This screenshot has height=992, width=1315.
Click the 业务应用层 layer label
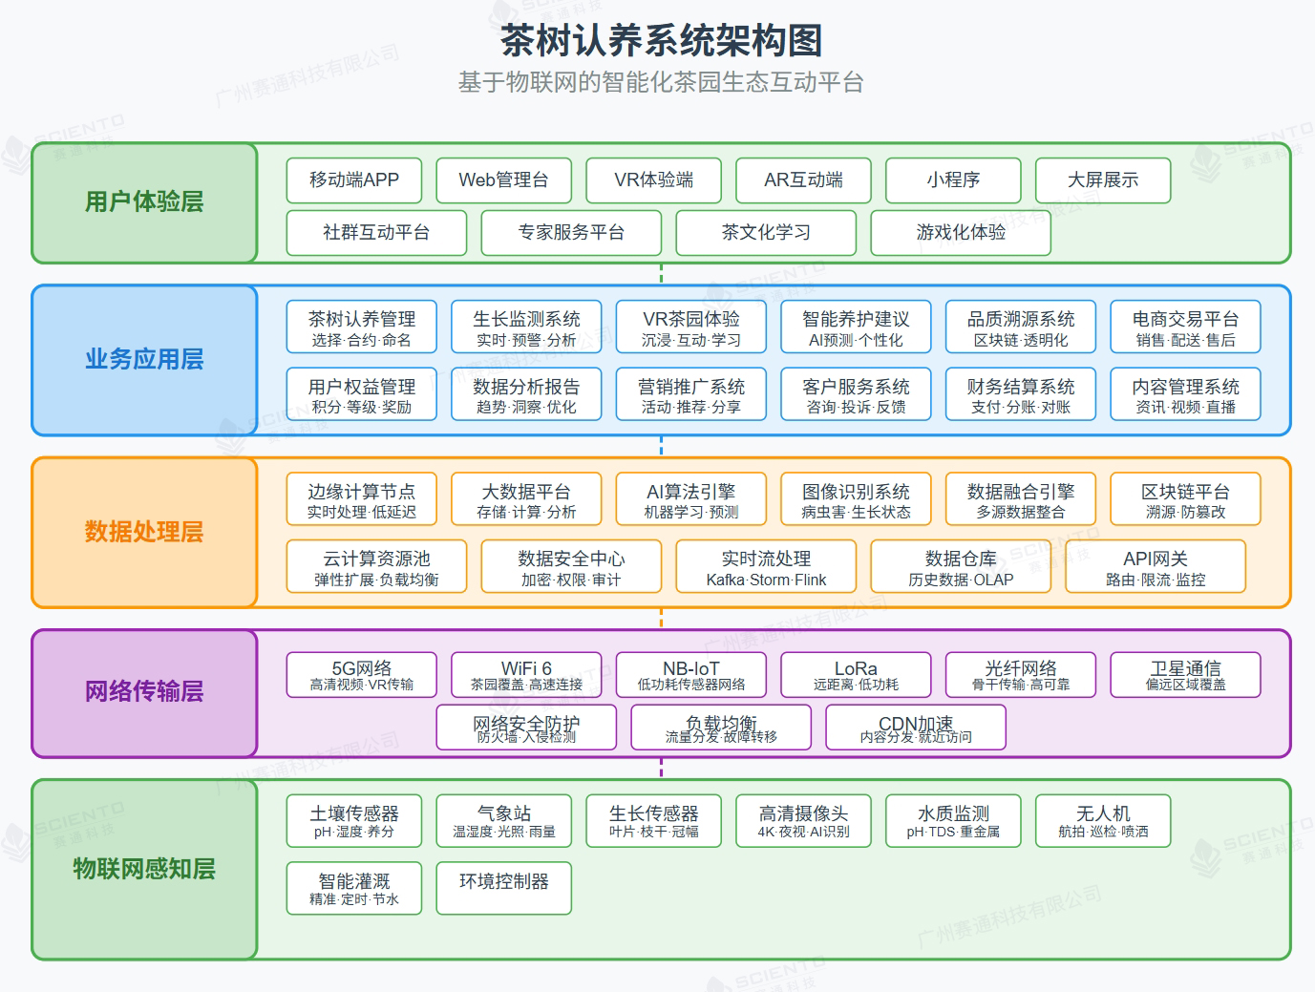pyautogui.click(x=144, y=360)
